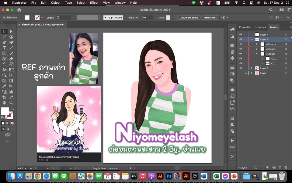Click the Document Setup button
292x183 pixels.
pyautogui.click(x=189, y=18)
